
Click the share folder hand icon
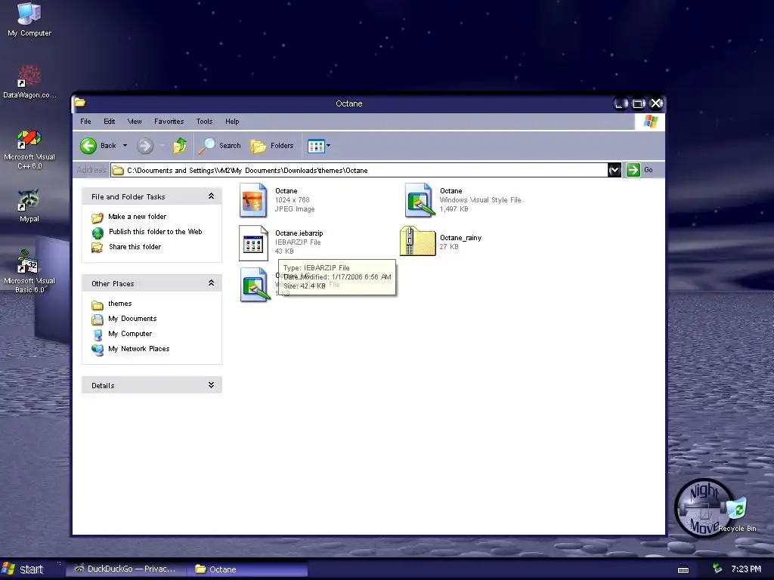coord(98,247)
